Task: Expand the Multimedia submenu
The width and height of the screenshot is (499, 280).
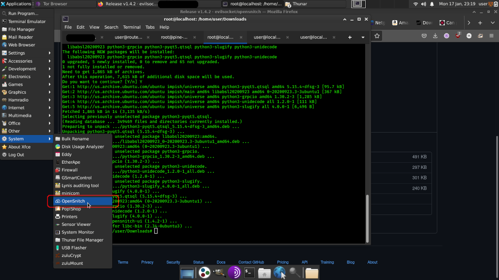Action: click(27, 115)
